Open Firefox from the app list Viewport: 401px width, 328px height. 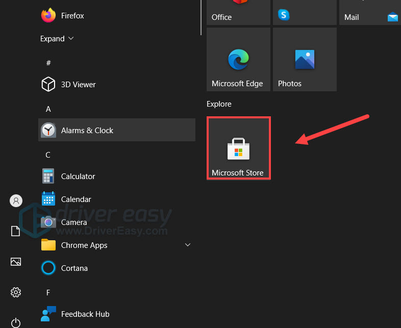coord(71,16)
